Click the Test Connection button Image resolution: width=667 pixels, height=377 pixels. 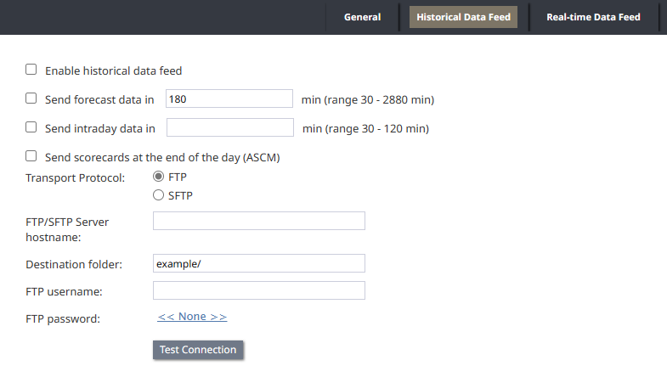pyautogui.click(x=198, y=350)
